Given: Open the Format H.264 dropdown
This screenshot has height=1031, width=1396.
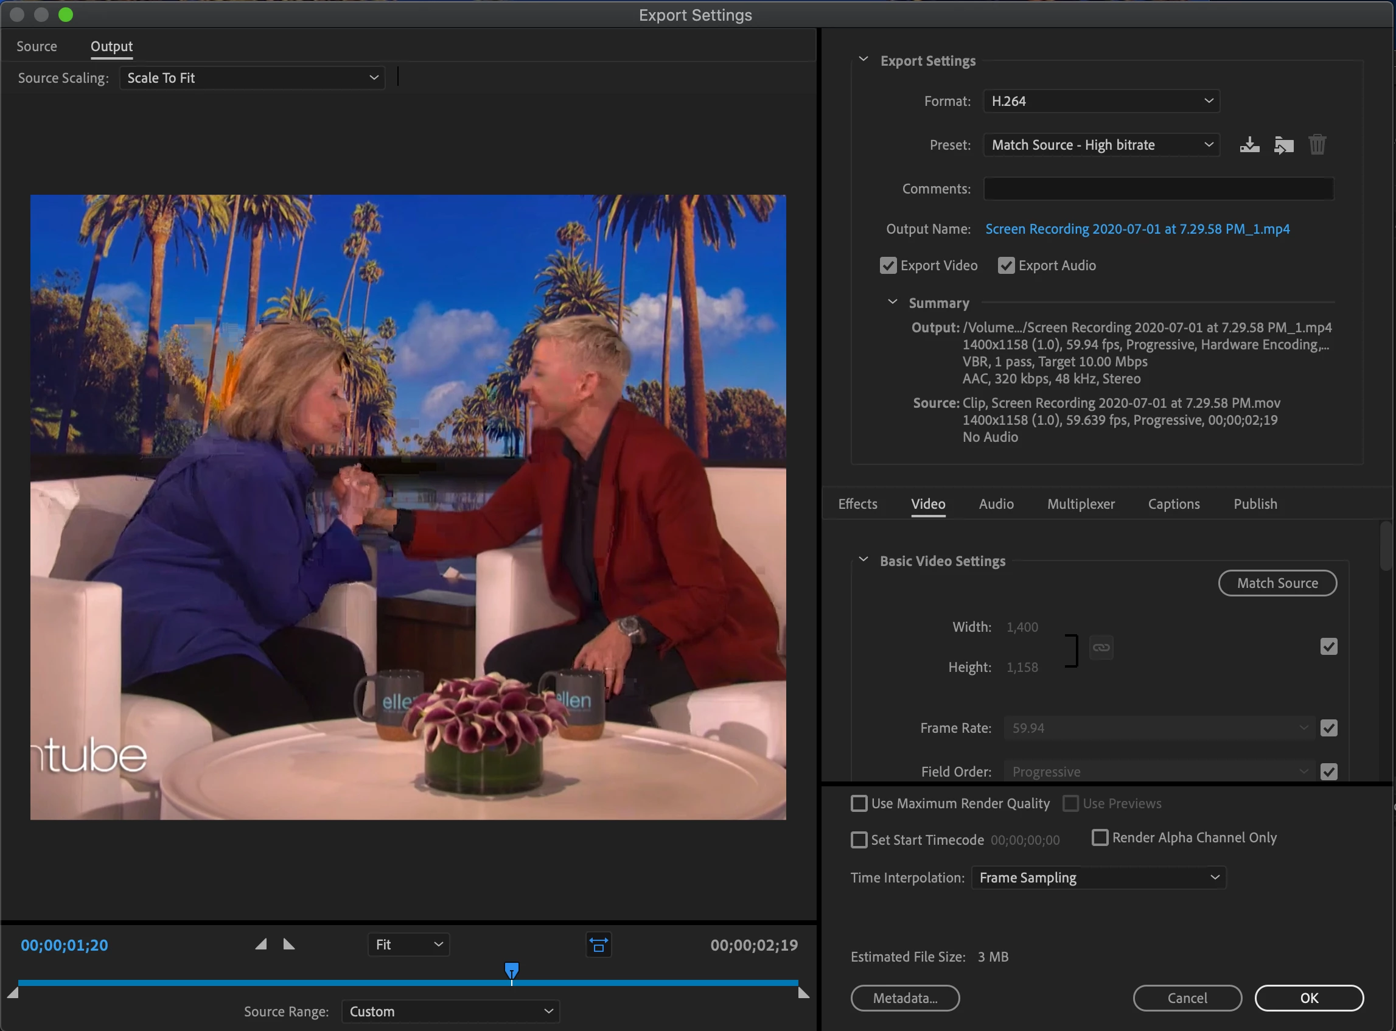Looking at the screenshot, I should 1101,101.
